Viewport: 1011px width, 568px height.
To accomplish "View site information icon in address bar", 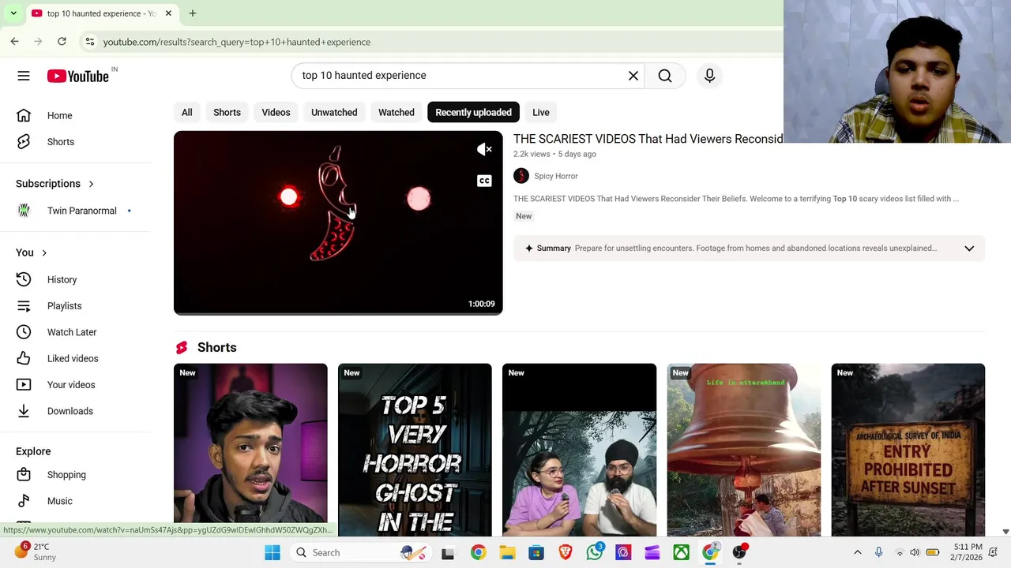I will [x=90, y=42].
